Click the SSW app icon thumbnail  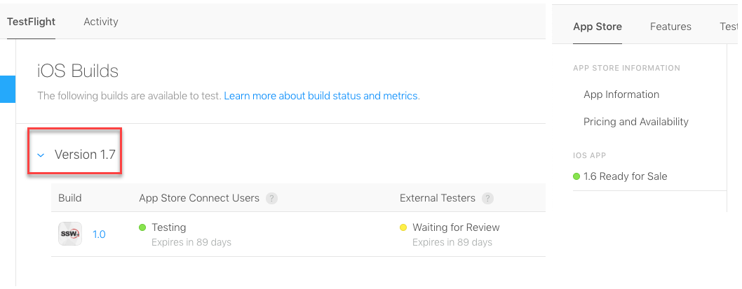(x=70, y=234)
